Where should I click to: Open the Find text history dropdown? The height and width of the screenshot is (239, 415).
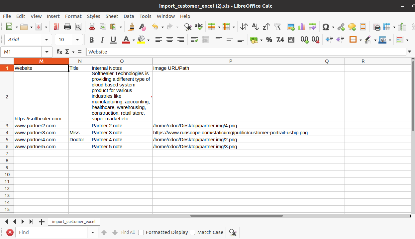tap(92, 232)
